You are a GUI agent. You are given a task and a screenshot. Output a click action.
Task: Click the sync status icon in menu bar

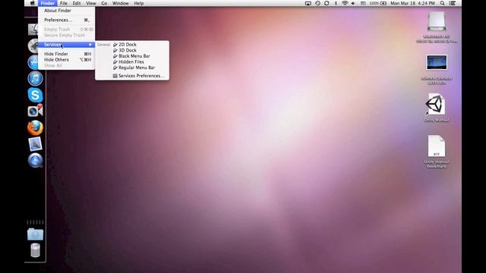pos(327,3)
